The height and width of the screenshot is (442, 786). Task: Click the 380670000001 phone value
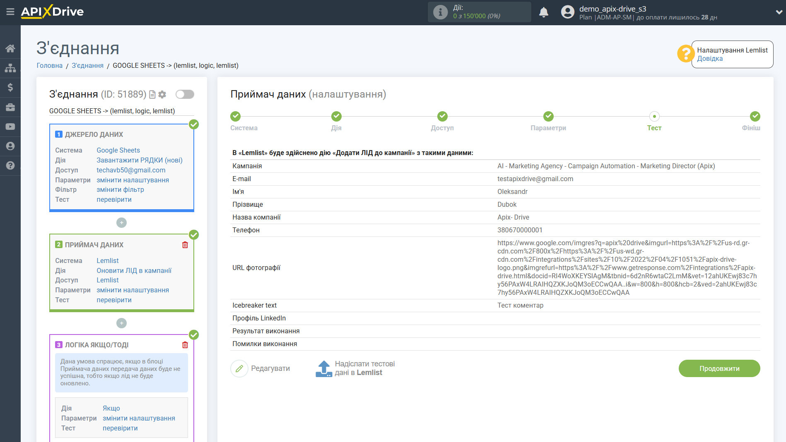(x=520, y=230)
